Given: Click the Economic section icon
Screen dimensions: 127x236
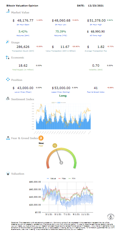Looking at the screenshot, I should pos(8,57).
